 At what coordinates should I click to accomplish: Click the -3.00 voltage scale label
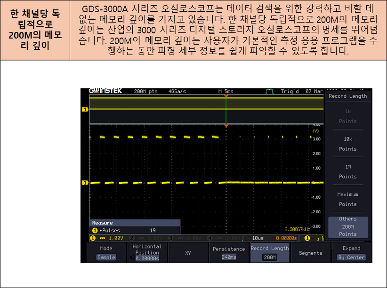(x=316, y=226)
